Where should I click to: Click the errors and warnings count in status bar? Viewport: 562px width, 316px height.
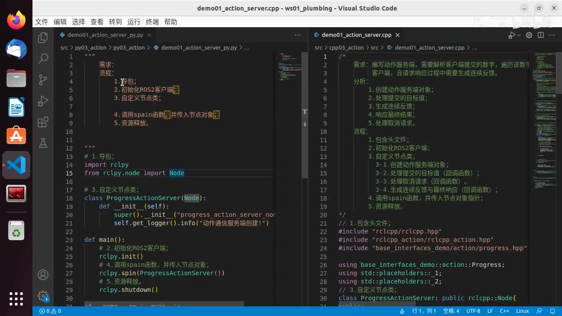point(50,311)
